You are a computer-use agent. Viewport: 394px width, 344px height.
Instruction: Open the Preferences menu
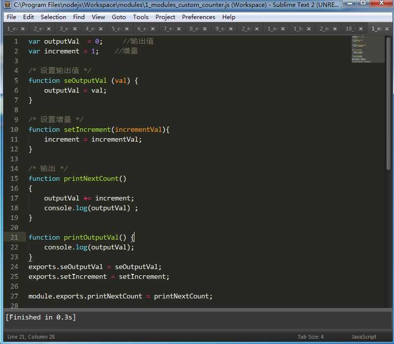point(199,17)
